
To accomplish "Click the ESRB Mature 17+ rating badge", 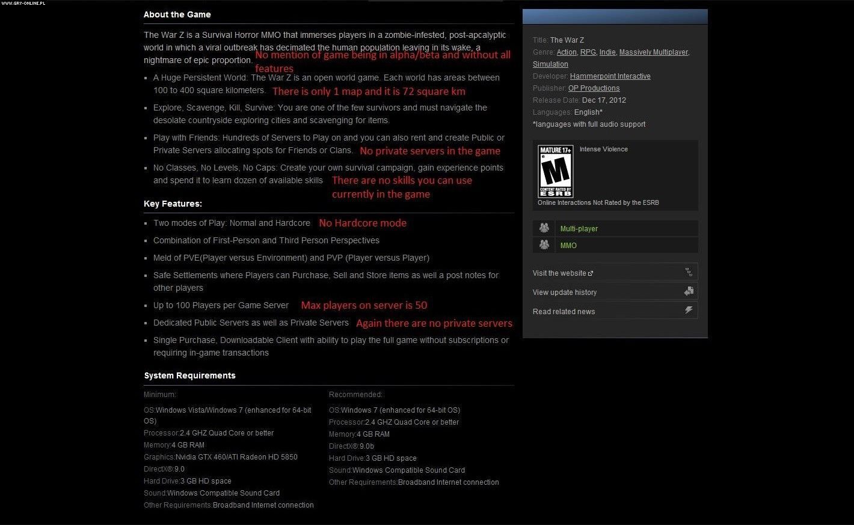I will pos(555,171).
